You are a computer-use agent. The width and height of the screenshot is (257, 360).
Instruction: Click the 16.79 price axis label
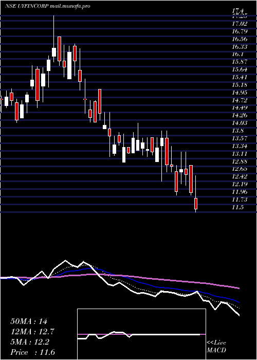(240, 31)
